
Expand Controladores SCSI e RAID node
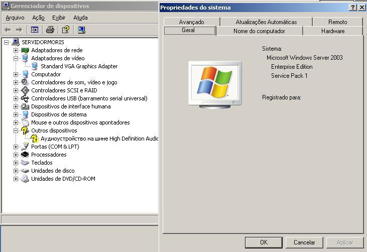[x=16, y=90]
